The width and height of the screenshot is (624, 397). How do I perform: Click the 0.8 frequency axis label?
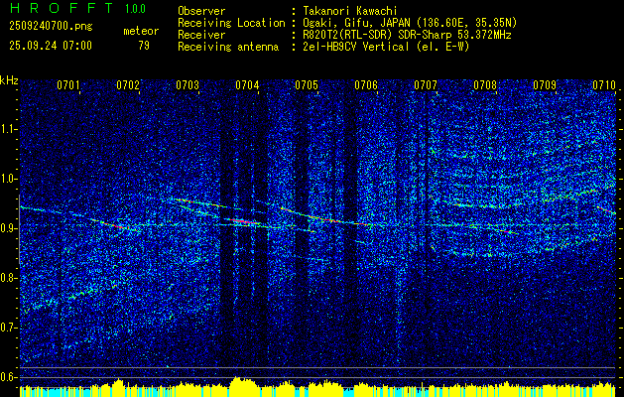pos(7,278)
